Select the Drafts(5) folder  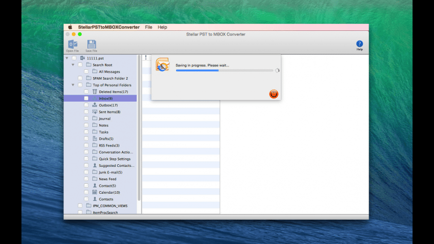point(106,139)
